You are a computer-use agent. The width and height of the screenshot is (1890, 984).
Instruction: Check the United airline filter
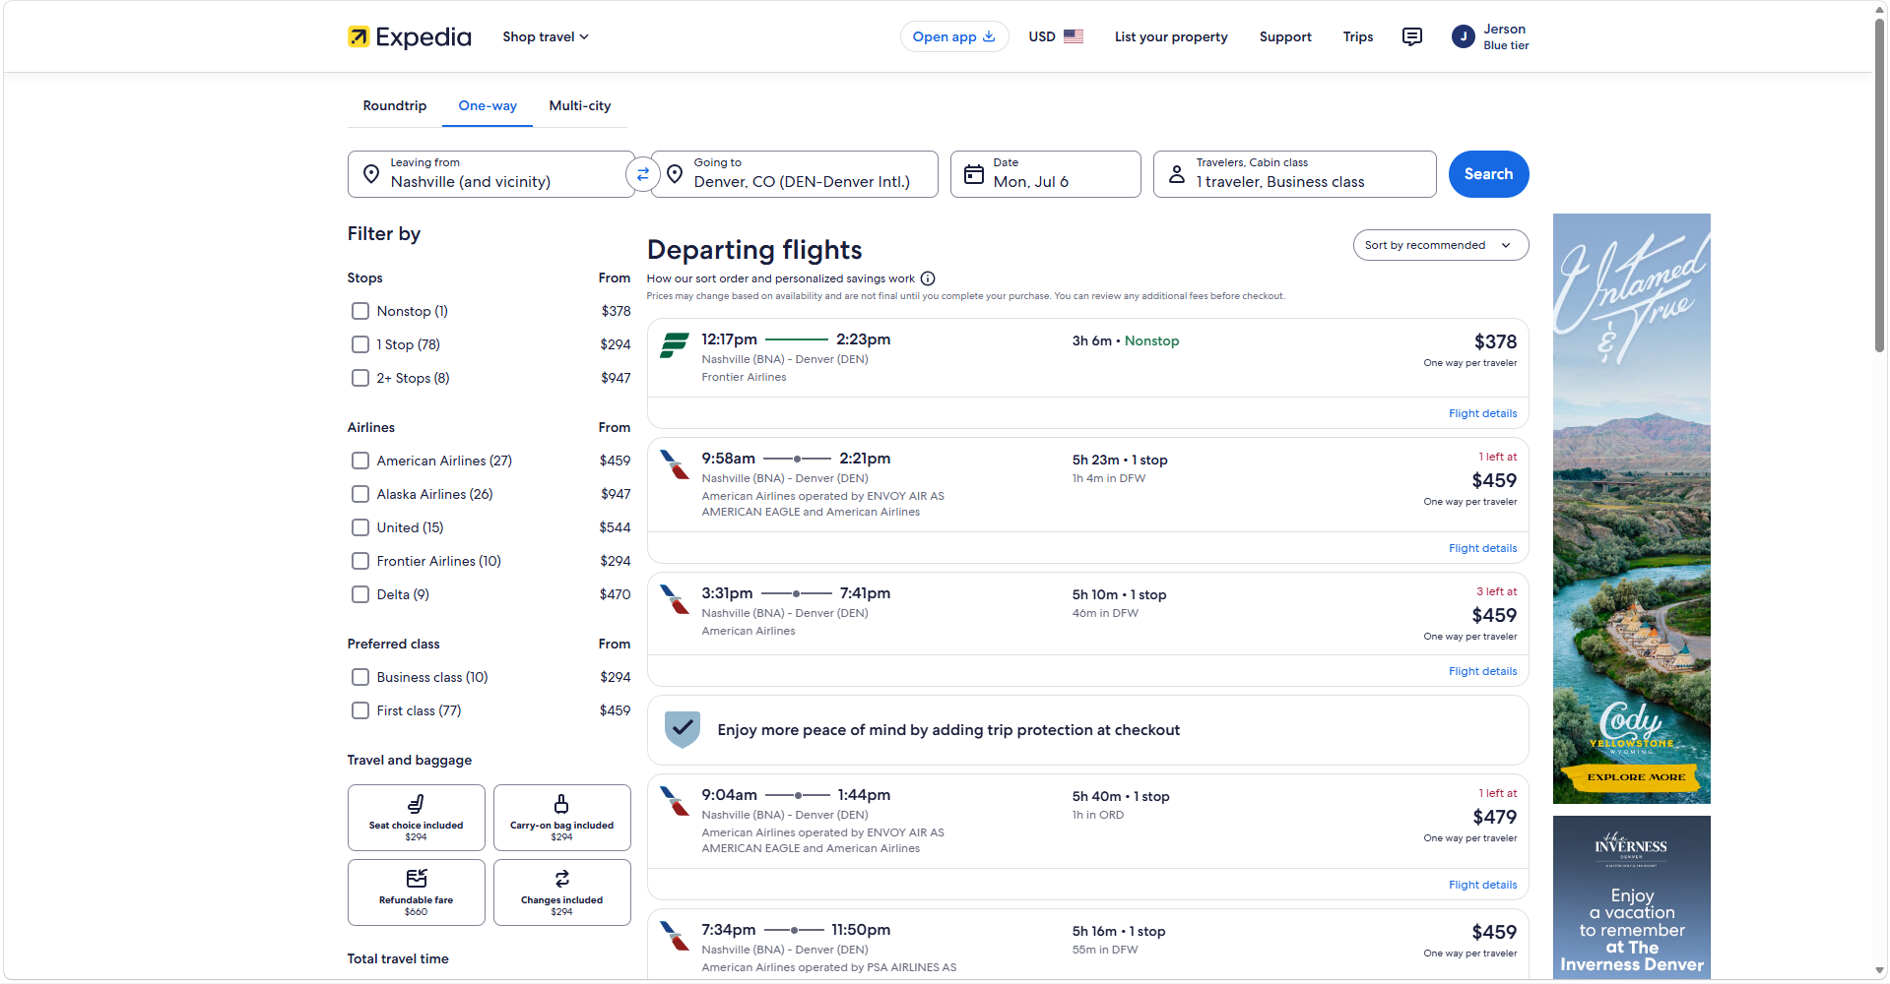point(360,527)
